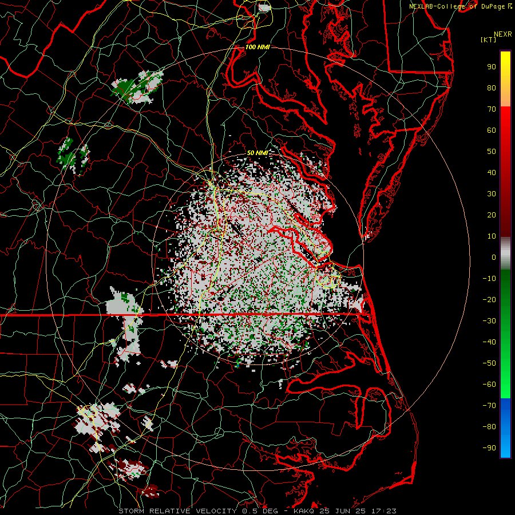Click the 0 knot scale label
This screenshot has height=515, width=515.
pyautogui.click(x=494, y=257)
